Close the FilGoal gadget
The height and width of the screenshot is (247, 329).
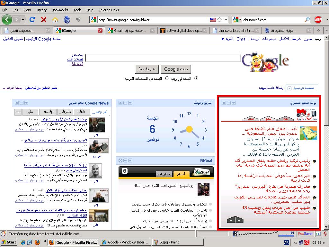coord(120,161)
